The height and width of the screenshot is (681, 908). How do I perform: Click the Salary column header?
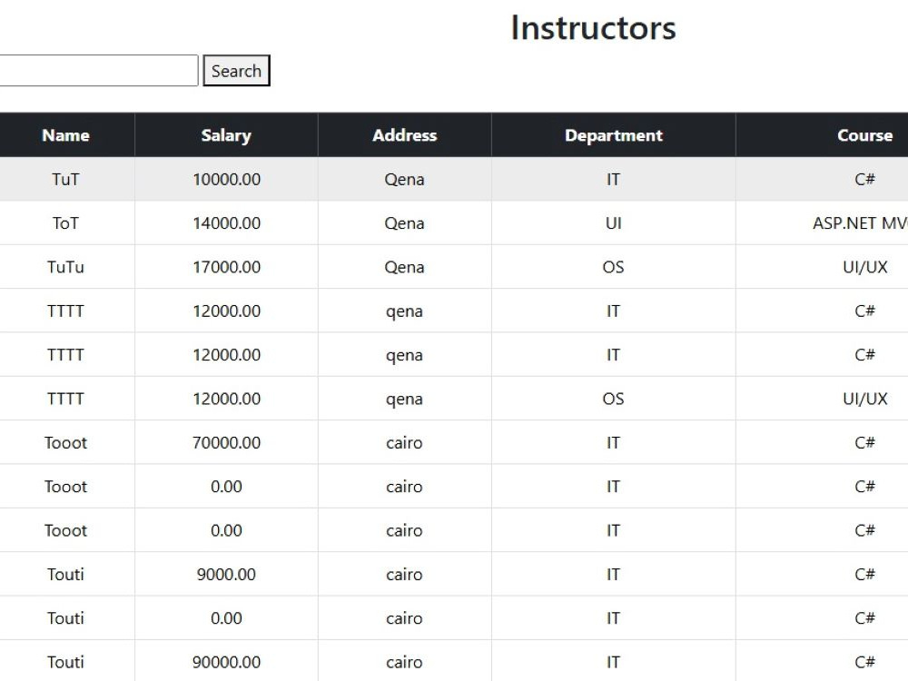coord(226,135)
